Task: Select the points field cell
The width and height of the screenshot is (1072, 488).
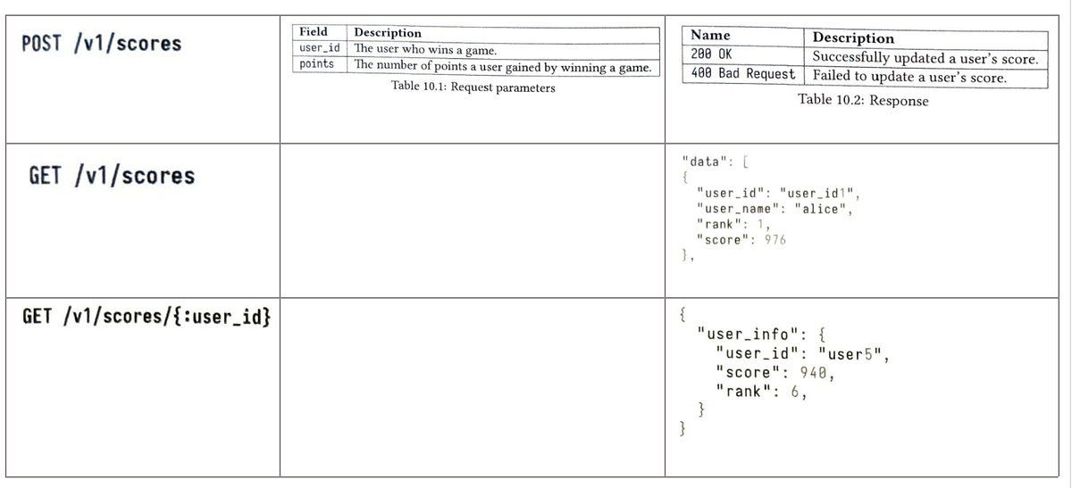Action: click(317, 64)
